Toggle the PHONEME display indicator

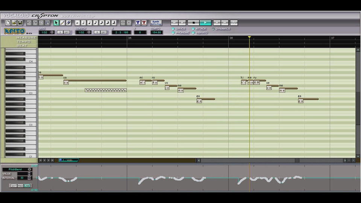pos(173,33)
